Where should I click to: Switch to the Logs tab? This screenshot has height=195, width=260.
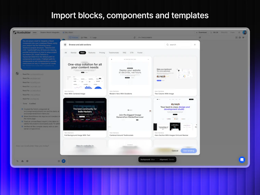93,38
